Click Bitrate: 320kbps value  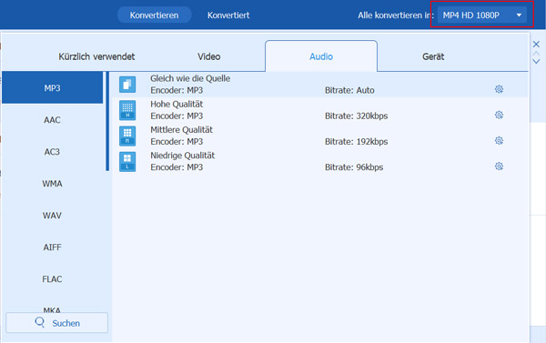tap(356, 116)
